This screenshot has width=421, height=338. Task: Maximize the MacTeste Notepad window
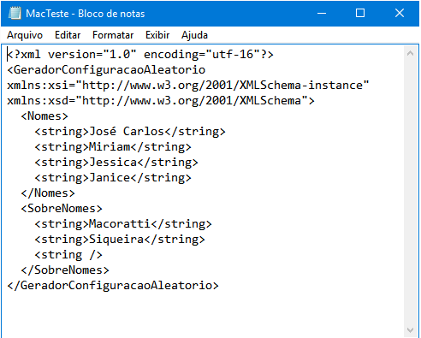click(360, 13)
